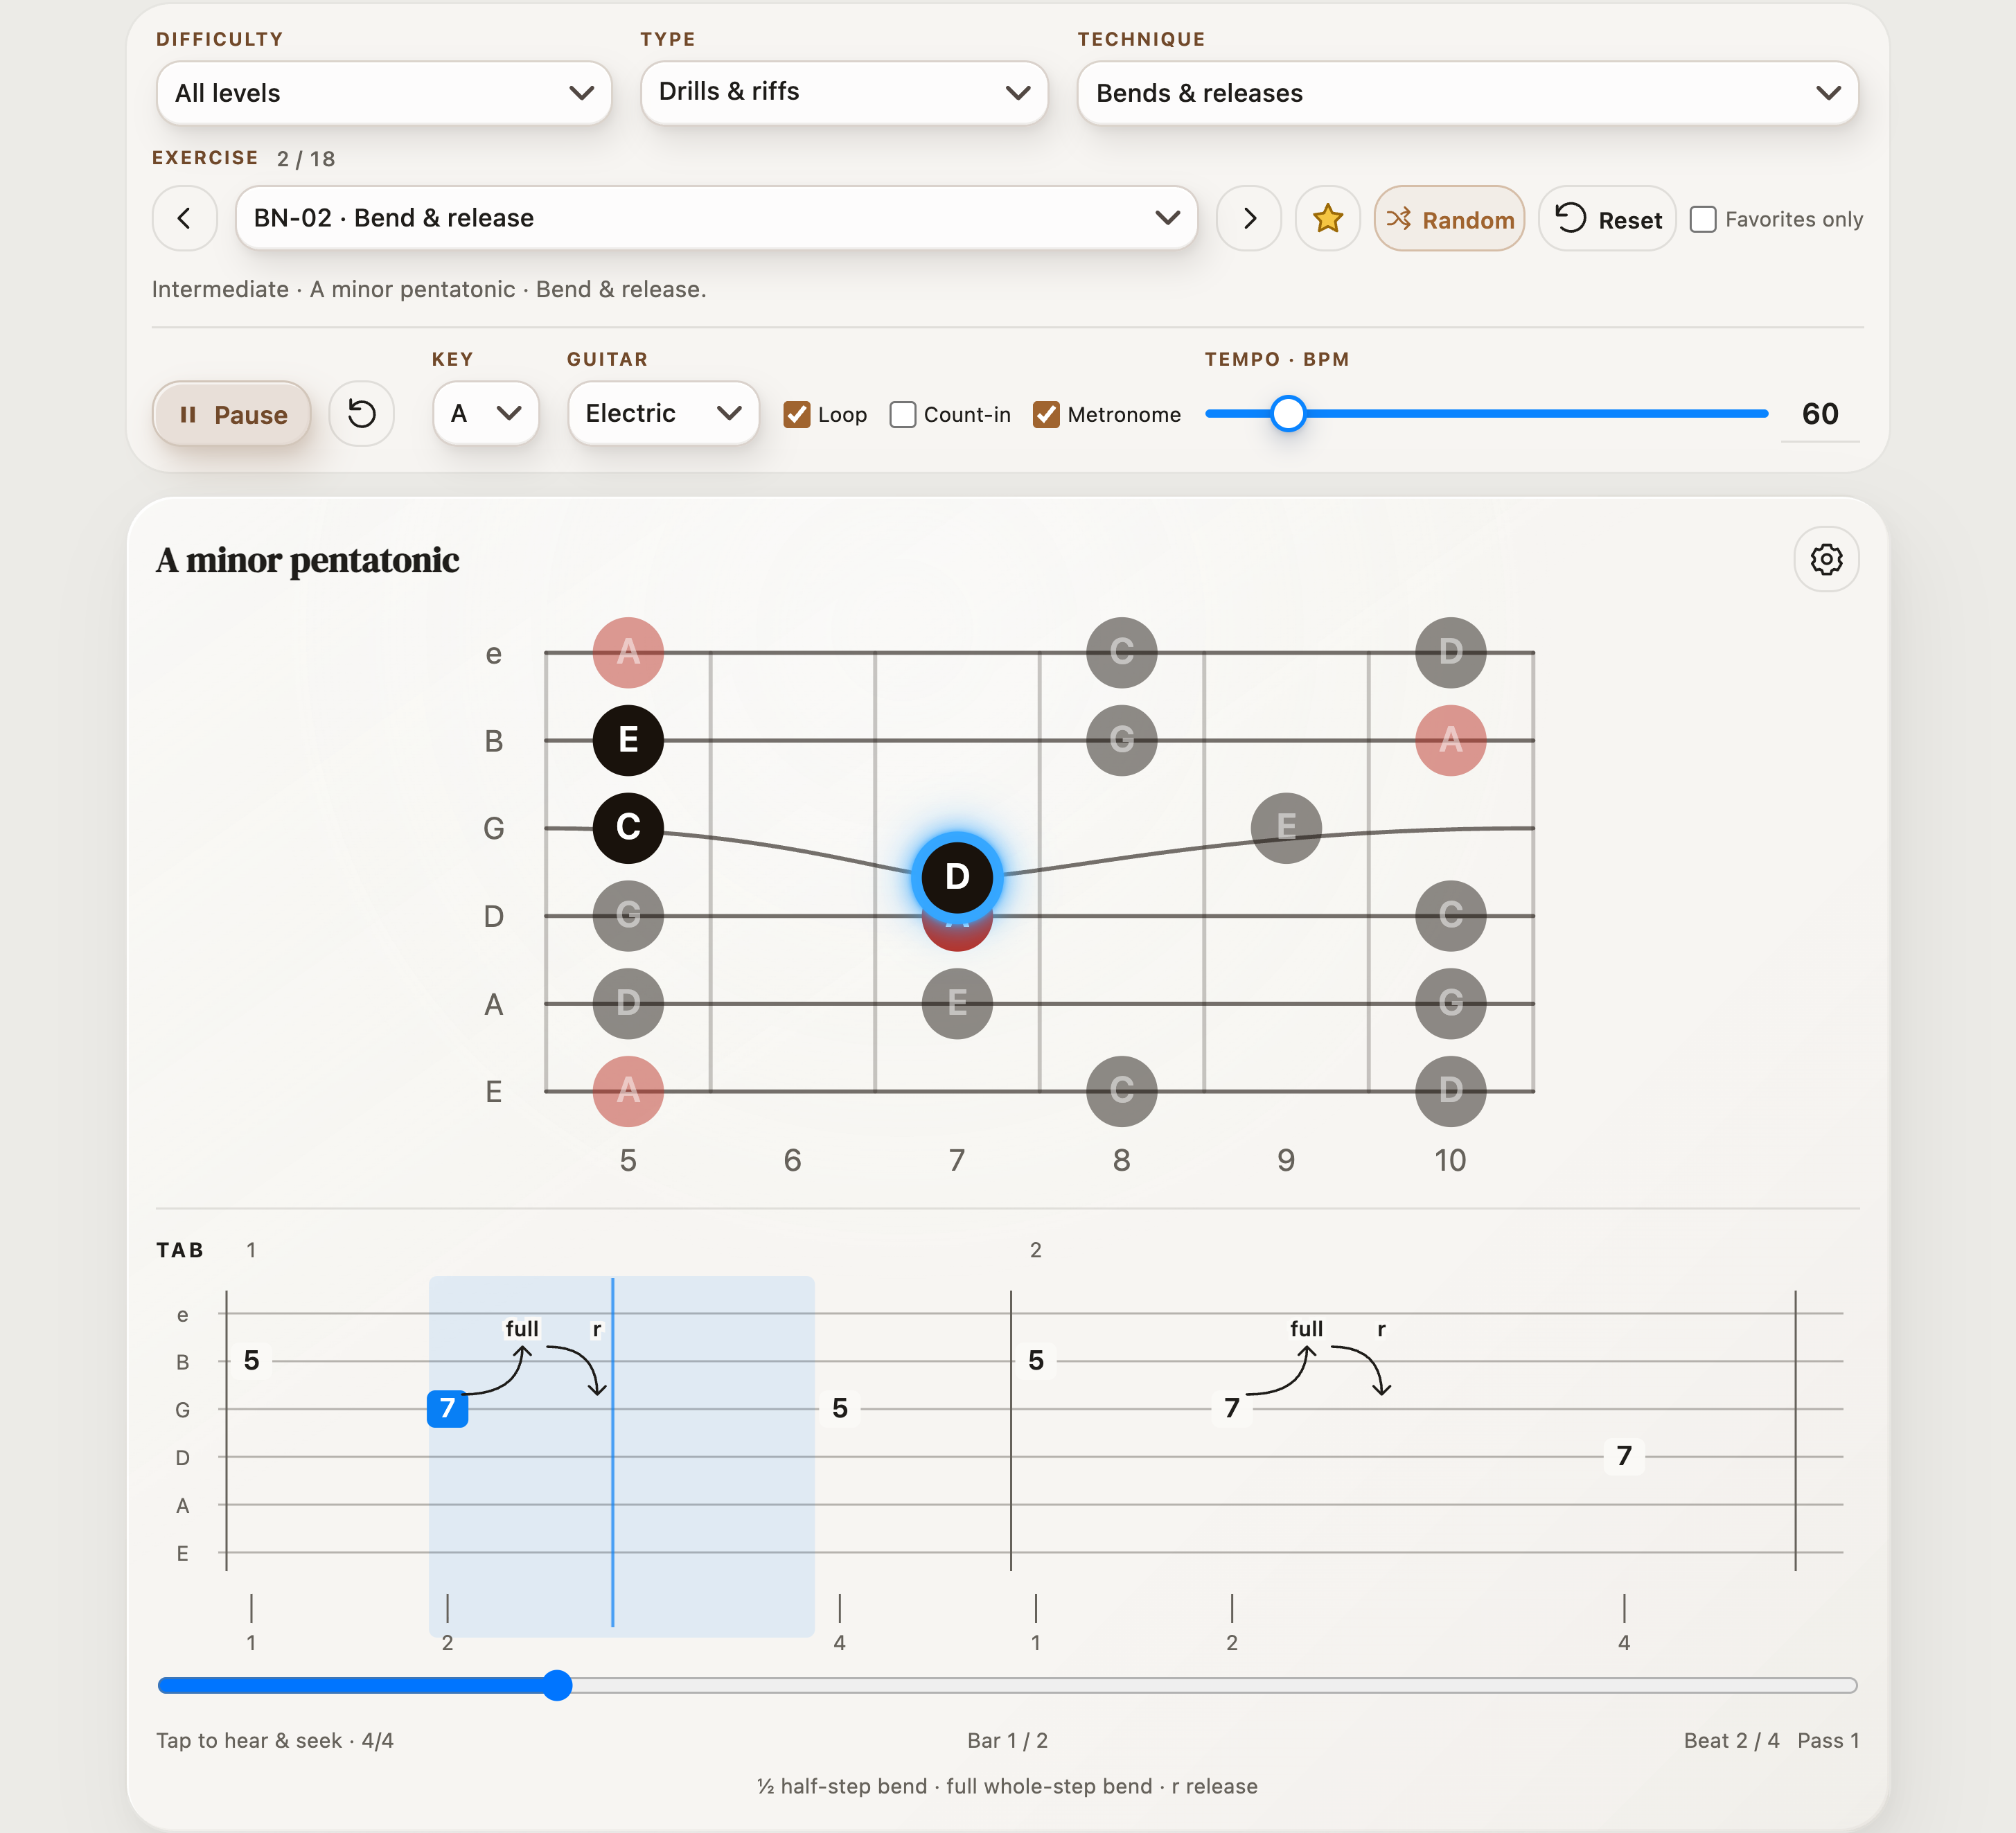This screenshot has width=2016, height=1833.
Task: Click the red A note on B string fret 10
Action: [x=1450, y=740]
